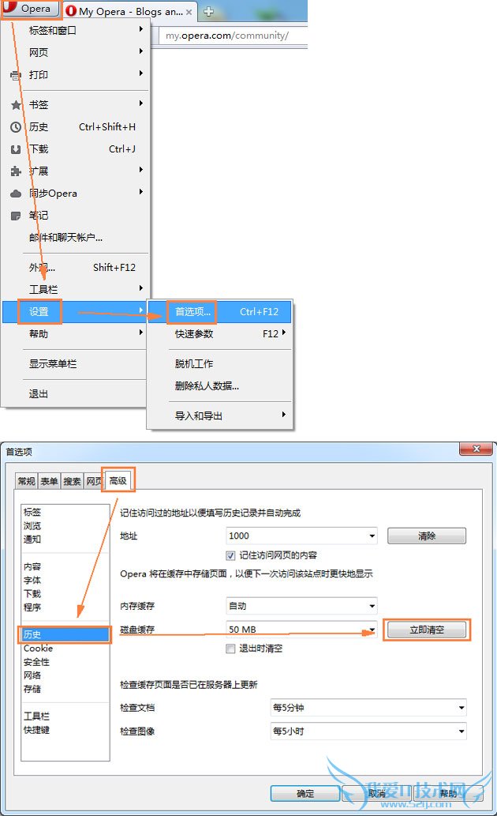Viewport: 497px width, 816px height.
Task: Select the My Opera Blogs tab
Action: pos(130,11)
